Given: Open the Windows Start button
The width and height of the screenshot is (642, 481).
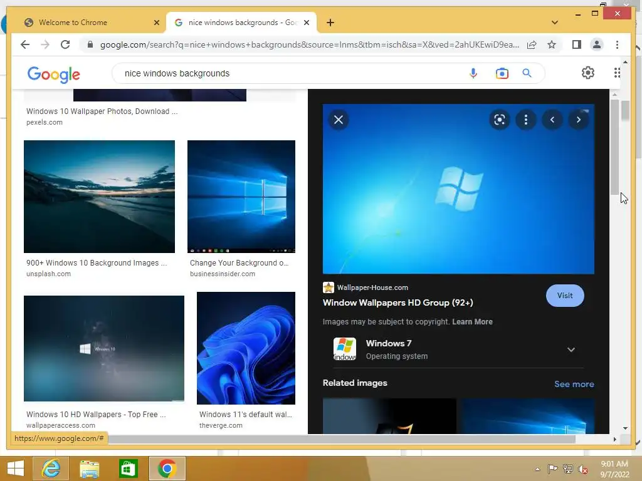Looking at the screenshot, I should [16, 468].
